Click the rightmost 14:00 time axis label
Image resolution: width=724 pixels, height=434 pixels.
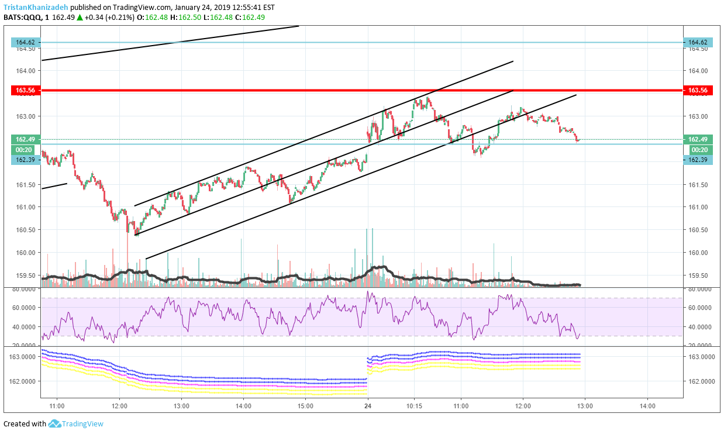click(647, 406)
